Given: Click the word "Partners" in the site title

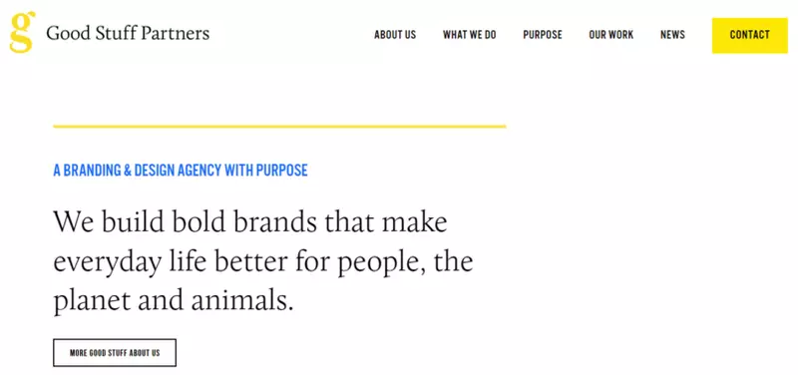Looking at the screenshot, I should pos(176,34).
